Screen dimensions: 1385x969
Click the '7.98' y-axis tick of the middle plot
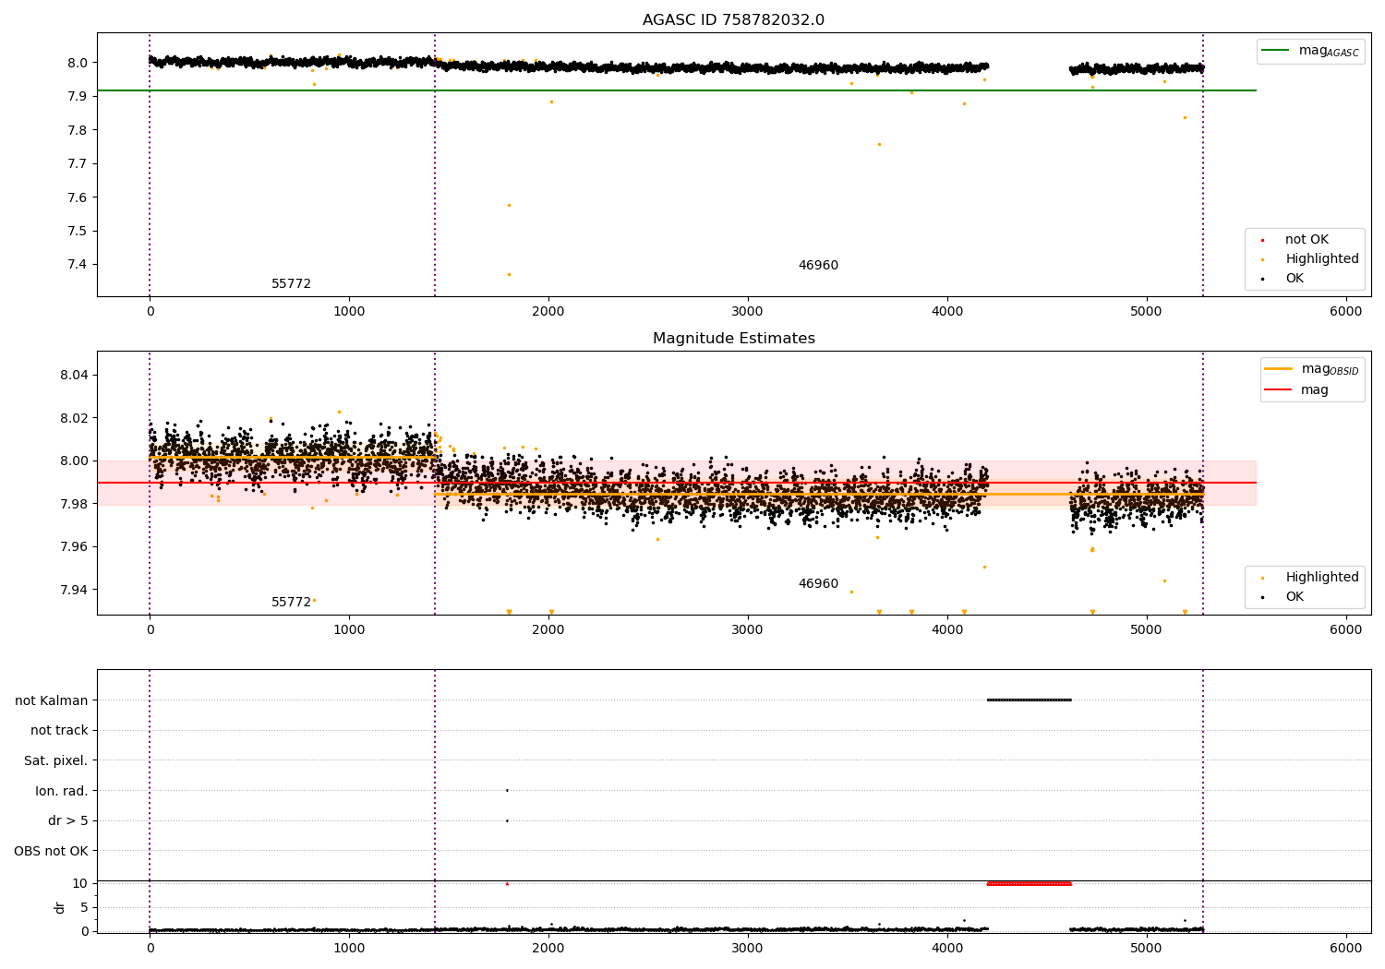74,504
